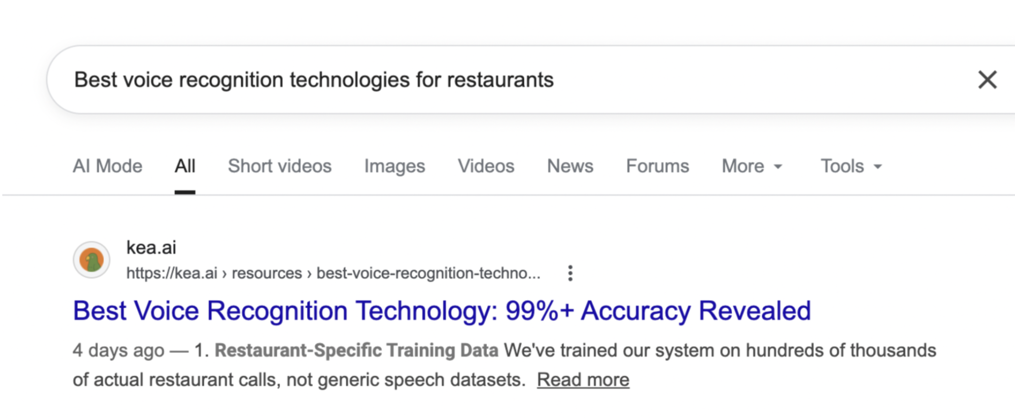Focus the search box with restaurant query
Image resolution: width=1015 pixels, height=418 pixels.
[x=470, y=80]
